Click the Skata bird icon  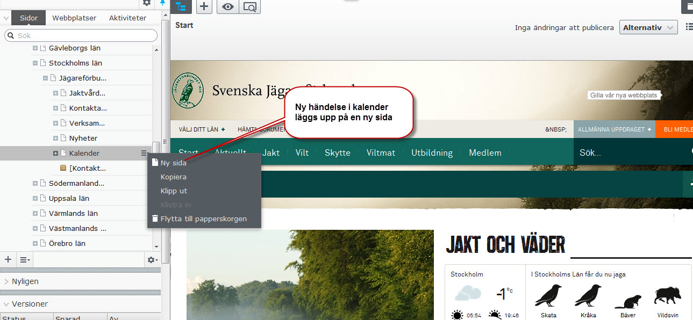548,296
